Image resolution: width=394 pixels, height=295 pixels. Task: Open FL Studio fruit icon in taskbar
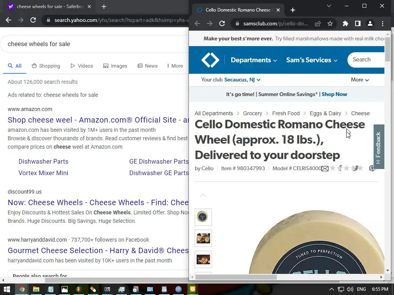pos(79,289)
